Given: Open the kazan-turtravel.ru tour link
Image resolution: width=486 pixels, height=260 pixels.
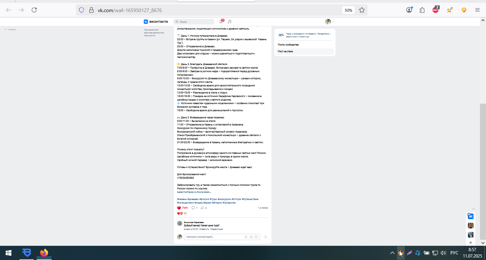Looking at the screenshot, I should [x=194, y=192].
